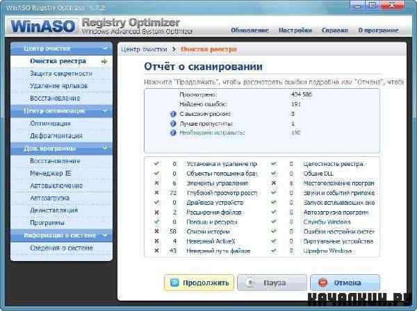Open the Настройки menu item
The image size is (417, 311).
[295, 31]
